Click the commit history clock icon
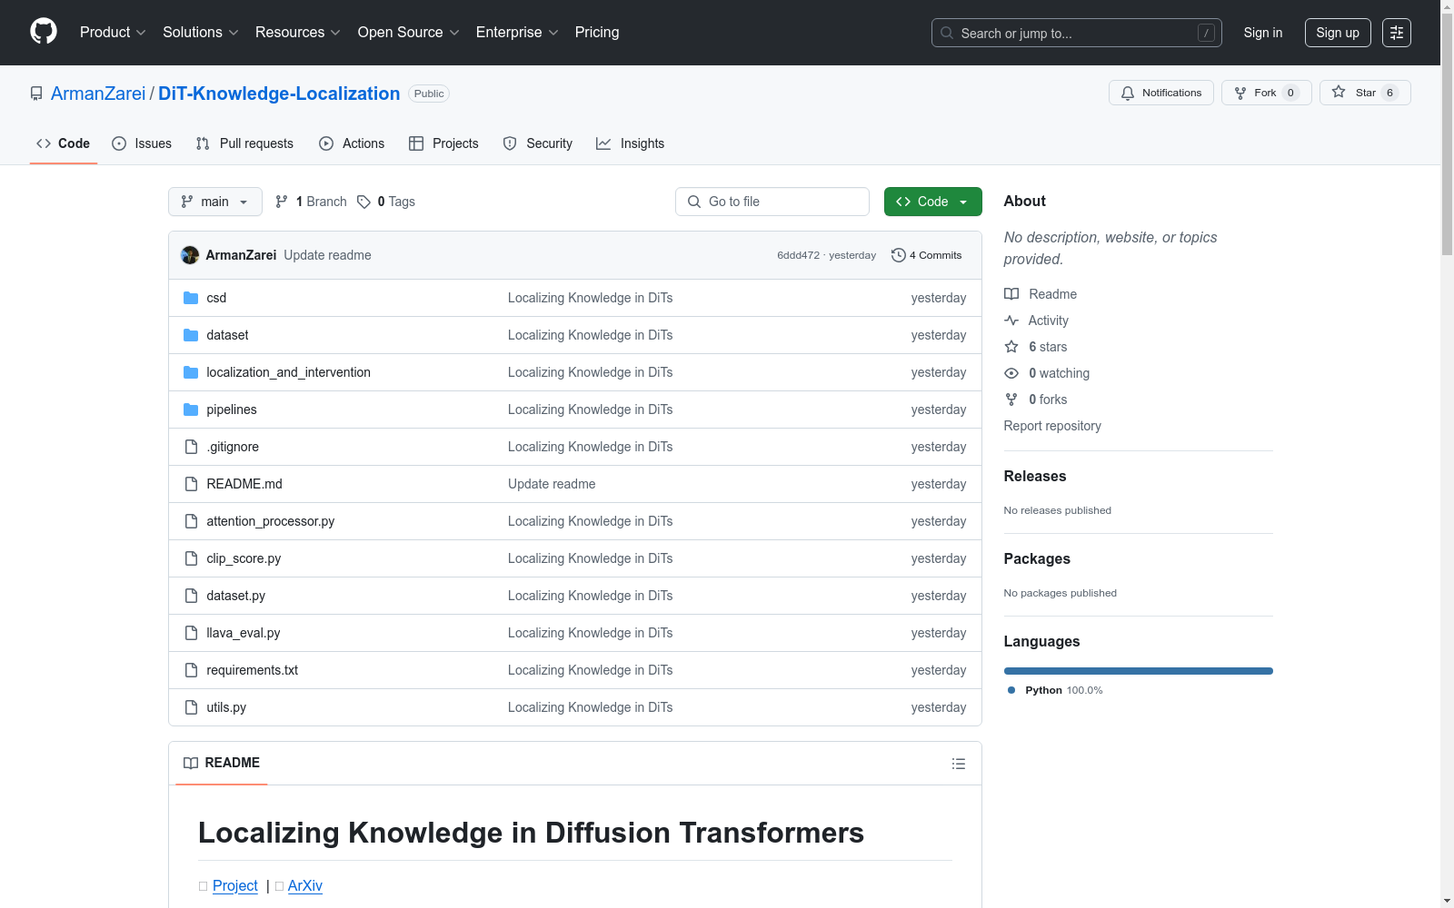The width and height of the screenshot is (1454, 908). coord(899,255)
